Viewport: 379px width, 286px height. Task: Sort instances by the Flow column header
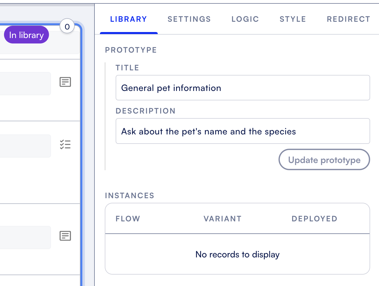[128, 219]
